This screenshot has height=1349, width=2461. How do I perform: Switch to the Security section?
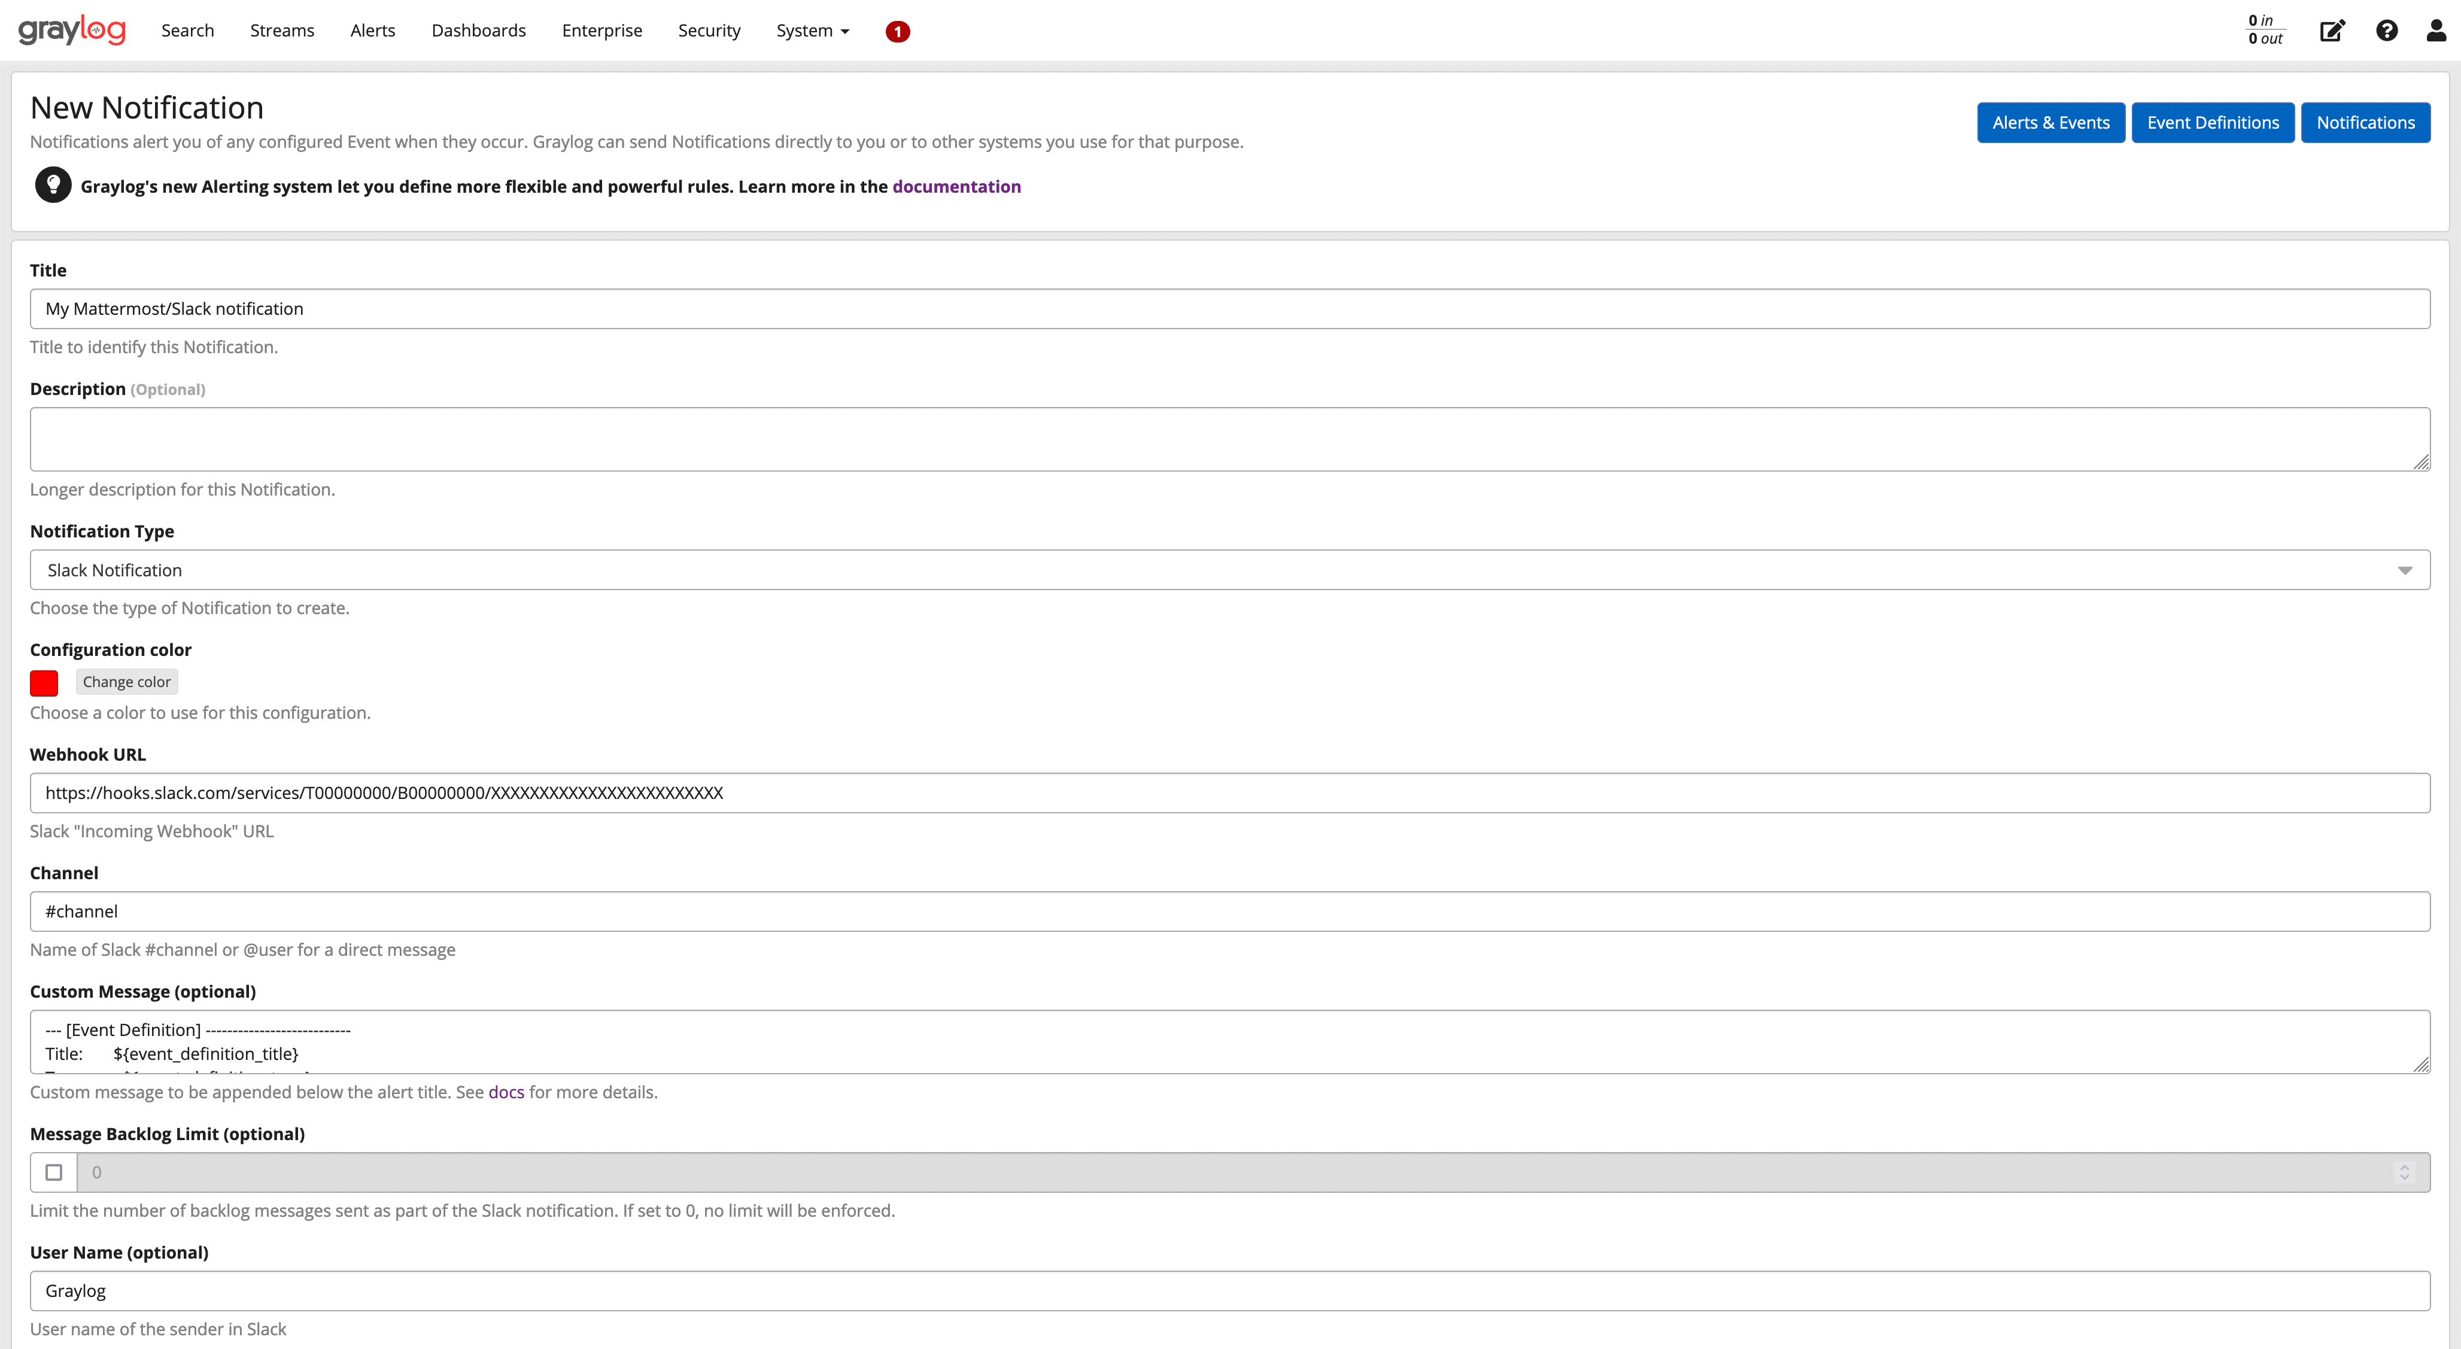point(708,29)
